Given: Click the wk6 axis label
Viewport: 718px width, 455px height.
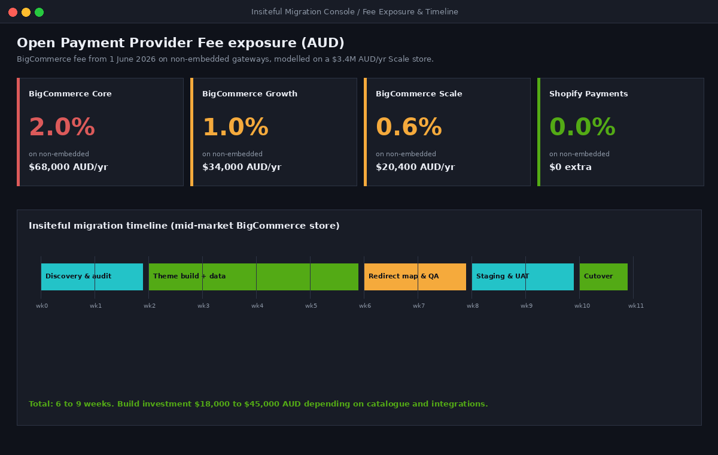Looking at the screenshot, I should (365, 306).
